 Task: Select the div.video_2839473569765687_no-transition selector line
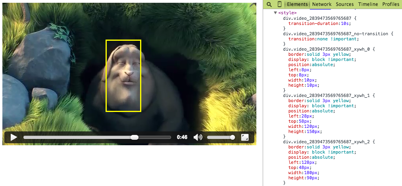338,34
